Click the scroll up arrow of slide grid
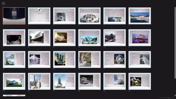Screen dimensions: 176x99 pos(175,8)
